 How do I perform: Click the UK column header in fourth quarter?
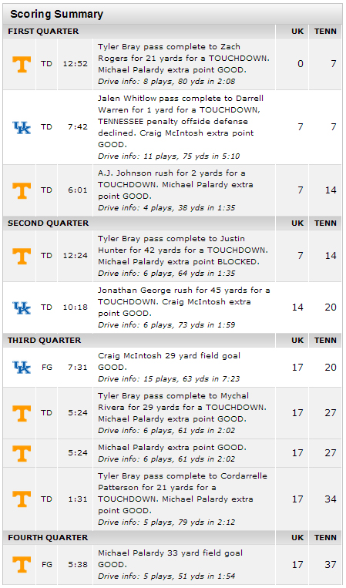click(297, 538)
